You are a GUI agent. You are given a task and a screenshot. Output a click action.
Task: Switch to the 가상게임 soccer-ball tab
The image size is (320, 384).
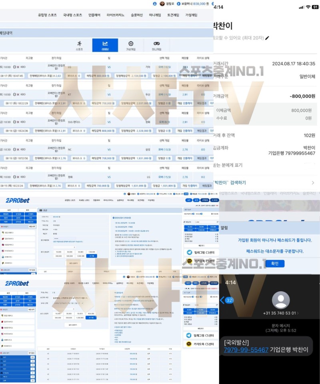131,45
